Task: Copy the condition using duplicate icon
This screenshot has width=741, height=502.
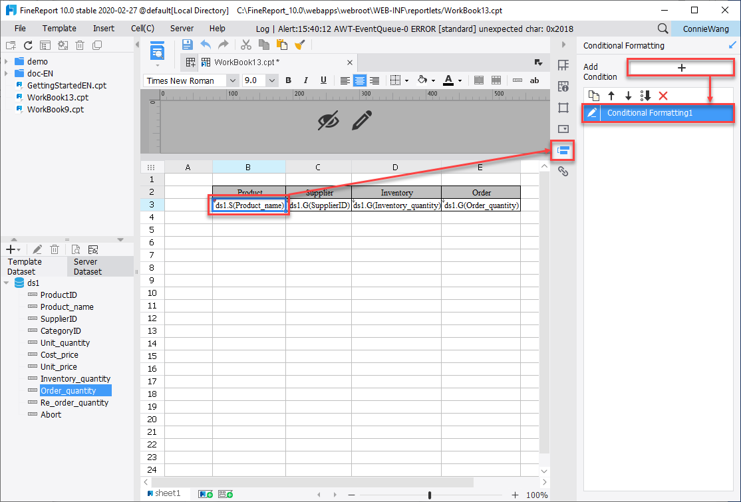Action: (x=593, y=96)
